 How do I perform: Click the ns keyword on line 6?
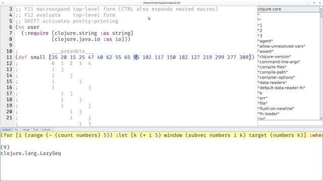point(21,27)
